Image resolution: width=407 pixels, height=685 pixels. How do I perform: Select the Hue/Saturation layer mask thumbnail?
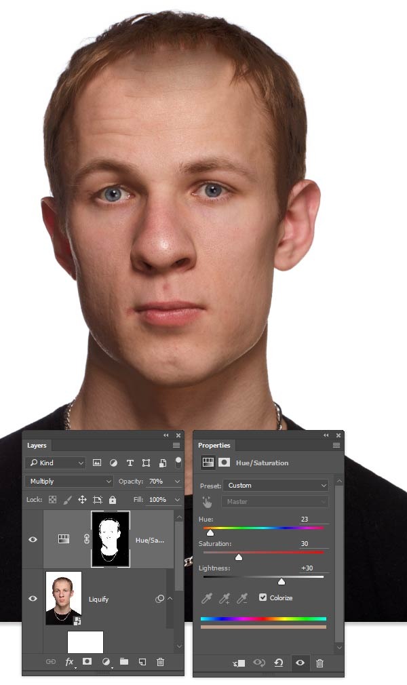[110, 539]
